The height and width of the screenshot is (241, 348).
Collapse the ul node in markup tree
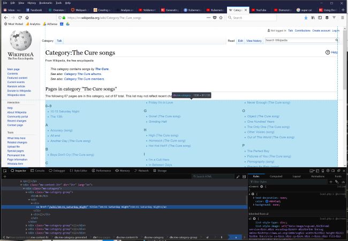(x=29, y=200)
